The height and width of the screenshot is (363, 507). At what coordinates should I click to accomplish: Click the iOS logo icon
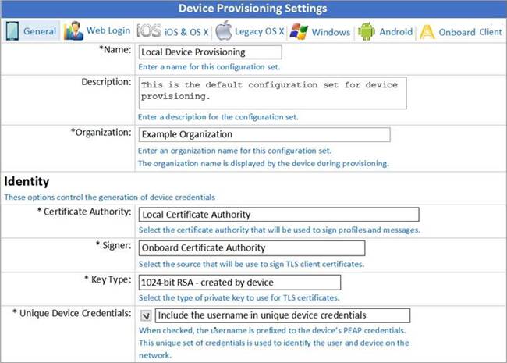coord(148,32)
